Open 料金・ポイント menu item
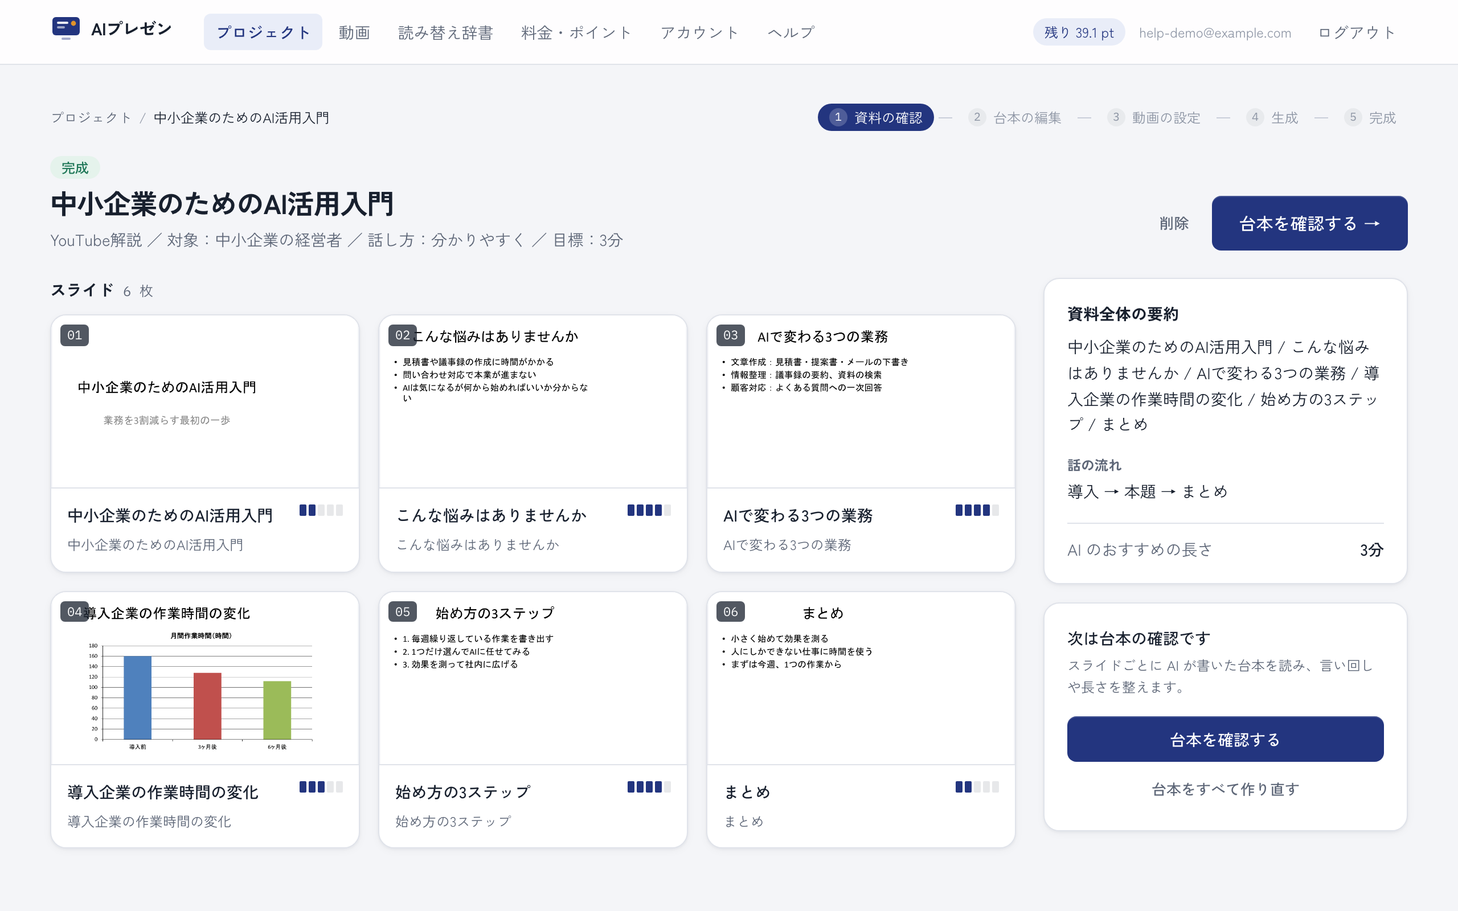The width and height of the screenshot is (1458, 911). pyautogui.click(x=576, y=32)
